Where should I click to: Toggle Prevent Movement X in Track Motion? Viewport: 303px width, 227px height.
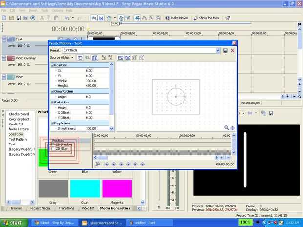click(104, 58)
